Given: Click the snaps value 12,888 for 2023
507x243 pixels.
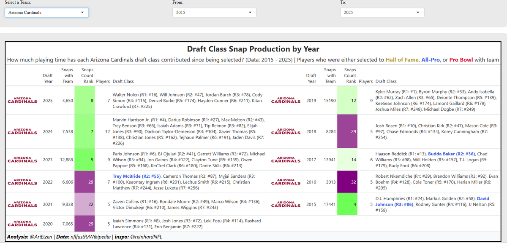Looking at the screenshot, I should point(66,160).
